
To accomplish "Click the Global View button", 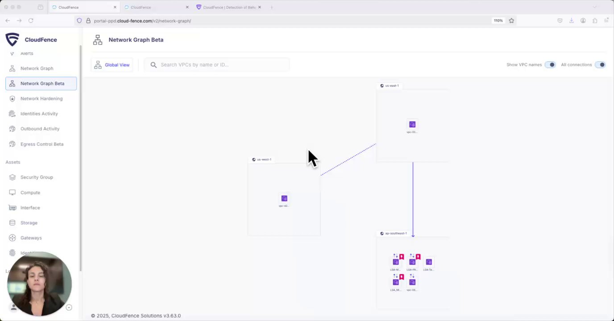I will (x=112, y=65).
